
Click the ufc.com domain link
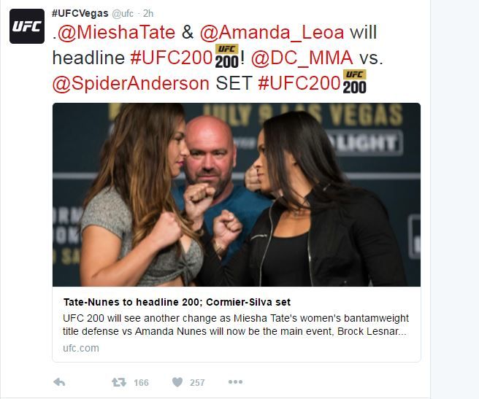(81, 348)
